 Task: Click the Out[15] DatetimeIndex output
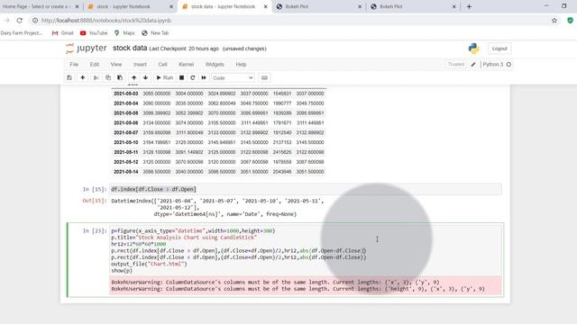click(x=217, y=208)
